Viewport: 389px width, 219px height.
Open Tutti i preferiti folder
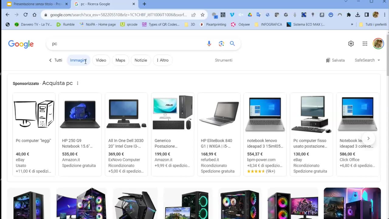click(x=373, y=24)
